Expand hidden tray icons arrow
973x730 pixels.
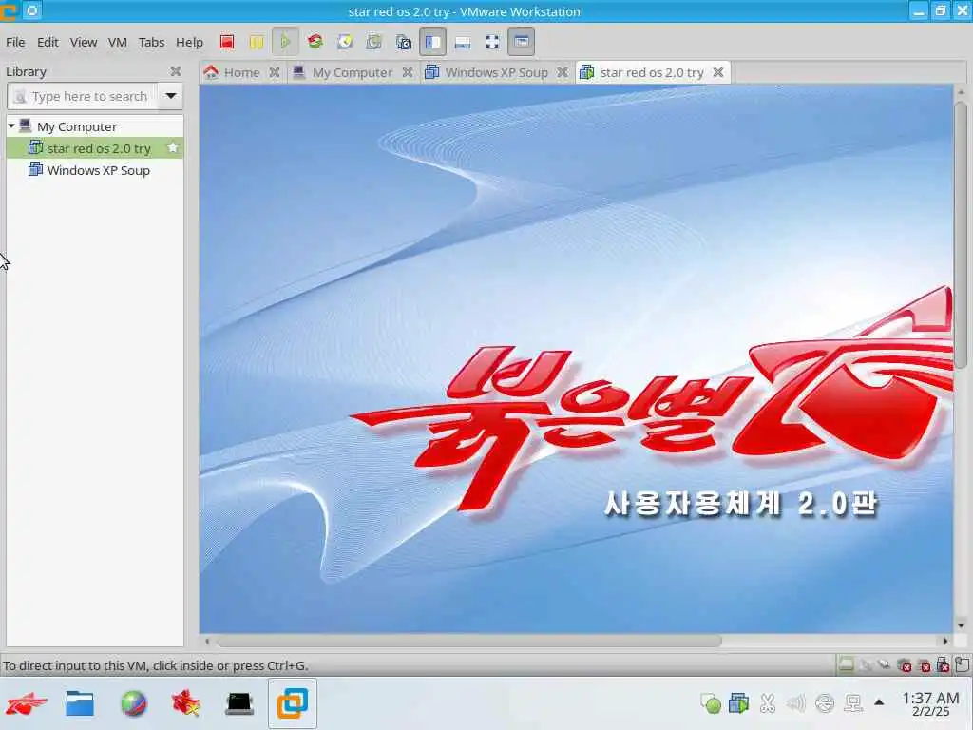coord(879,702)
